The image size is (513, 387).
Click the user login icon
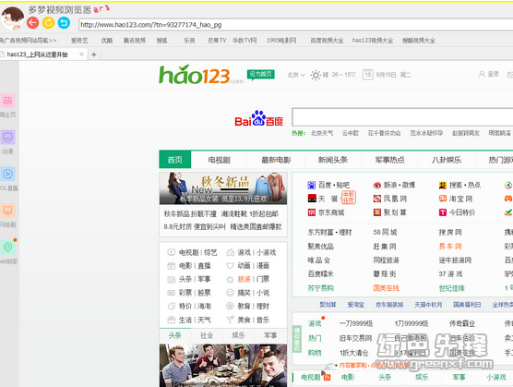pos(482,74)
